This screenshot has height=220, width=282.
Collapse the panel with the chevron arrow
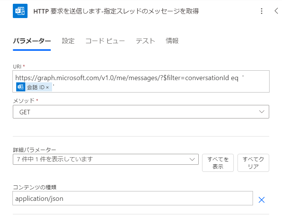pyautogui.click(x=276, y=11)
